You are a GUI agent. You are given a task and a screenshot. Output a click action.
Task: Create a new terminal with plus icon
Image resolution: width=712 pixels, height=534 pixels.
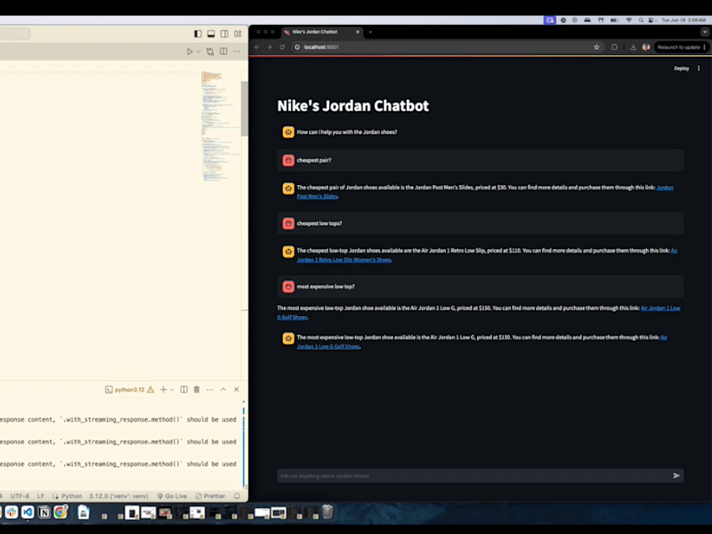pyautogui.click(x=163, y=390)
